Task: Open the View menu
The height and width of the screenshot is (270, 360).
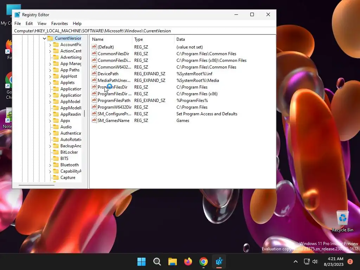Action: [42, 24]
